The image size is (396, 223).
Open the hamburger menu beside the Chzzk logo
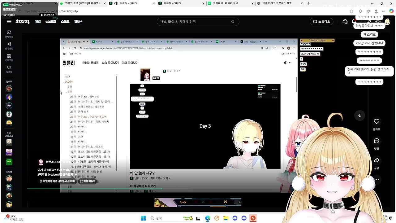click(9, 22)
